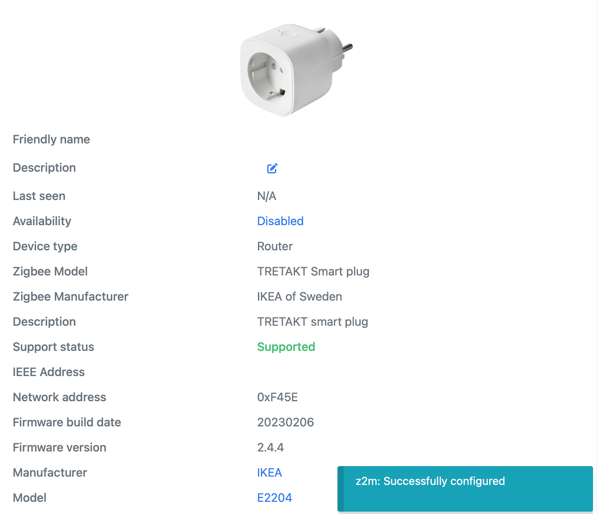Open the Disabled availability link
Image resolution: width=597 pixels, height=514 pixels.
(x=280, y=221)
